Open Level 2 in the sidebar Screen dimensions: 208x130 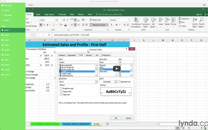tap(12, 35)
